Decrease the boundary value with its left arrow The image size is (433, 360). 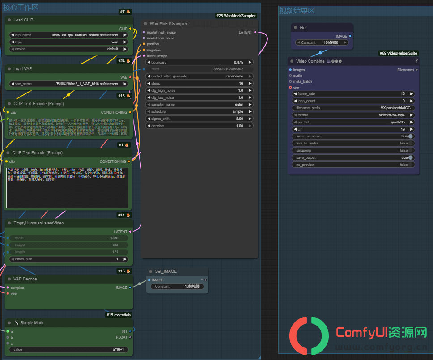(x=149, y=62)
